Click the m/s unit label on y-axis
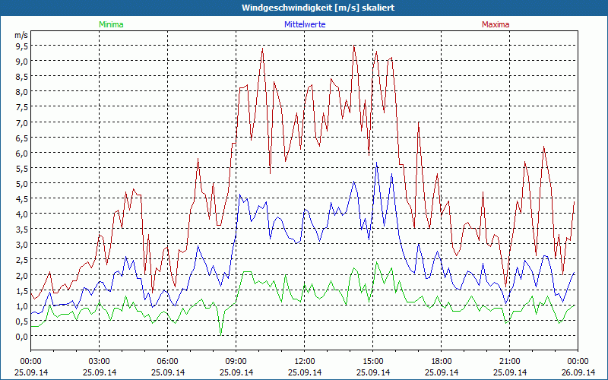The height and width of the screenshot is (380, 608). [x=20, y=35]
